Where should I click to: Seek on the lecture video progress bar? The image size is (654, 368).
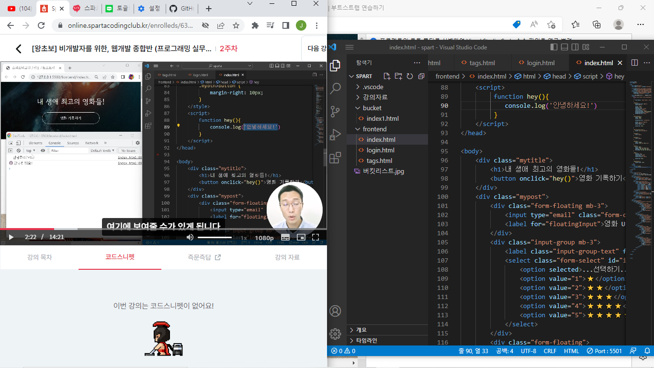(163, 229)
